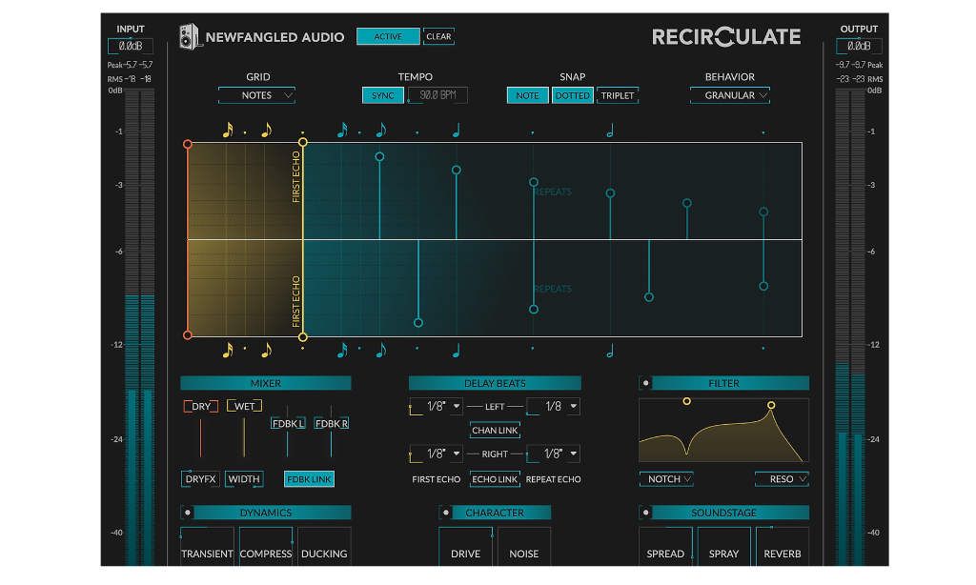Select the resonant peak point on the filter curve

coord(771,405)
